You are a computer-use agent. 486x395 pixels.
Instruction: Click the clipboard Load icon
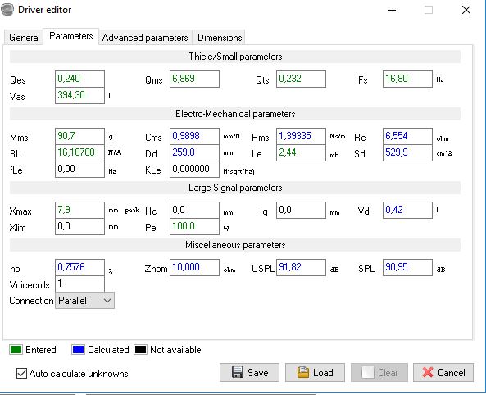pyautogui.click(x=302, y=372)
